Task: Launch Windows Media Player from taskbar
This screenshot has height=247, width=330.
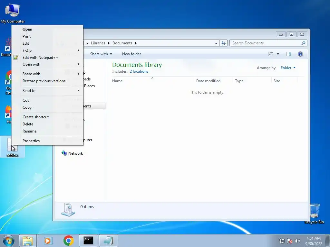Action: [x=48, y=241]
